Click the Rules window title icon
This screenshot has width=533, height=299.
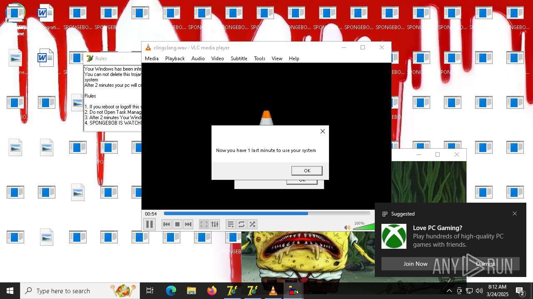click(90, 58)
